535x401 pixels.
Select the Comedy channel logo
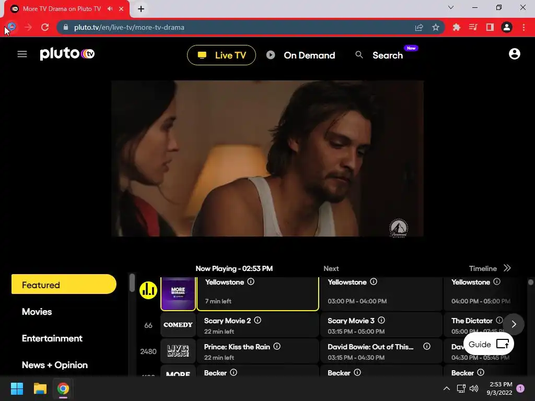(178, 325)
